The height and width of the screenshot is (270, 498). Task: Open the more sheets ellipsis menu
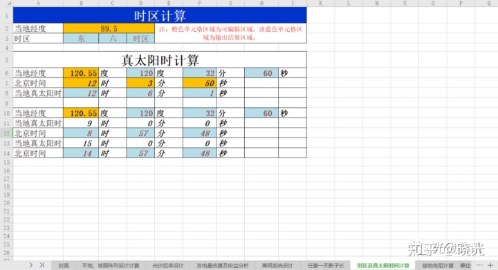coord(479,265)
